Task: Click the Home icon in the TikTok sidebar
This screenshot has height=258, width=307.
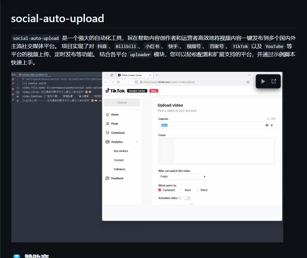Action: tap(107, 114)
